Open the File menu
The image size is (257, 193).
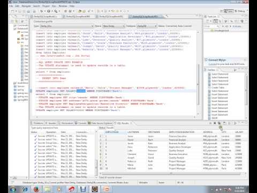[11, 6]
